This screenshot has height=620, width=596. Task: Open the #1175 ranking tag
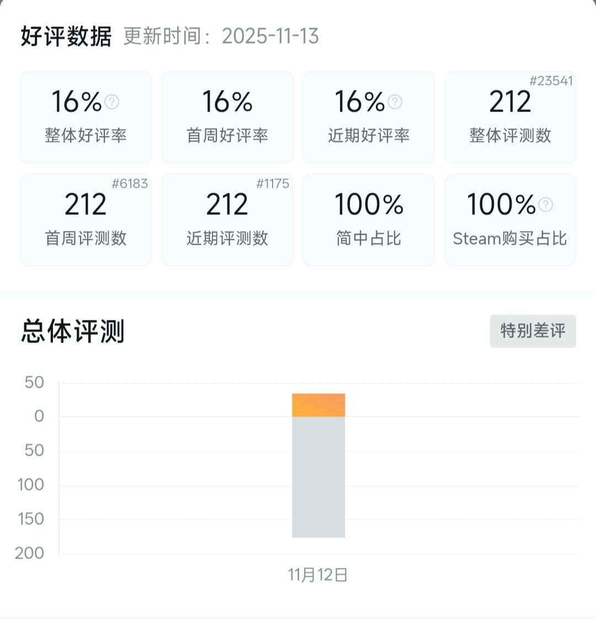pos(273,184)
